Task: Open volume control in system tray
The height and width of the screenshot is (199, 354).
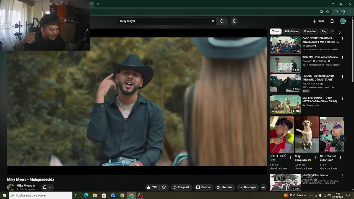Action: 329,195
